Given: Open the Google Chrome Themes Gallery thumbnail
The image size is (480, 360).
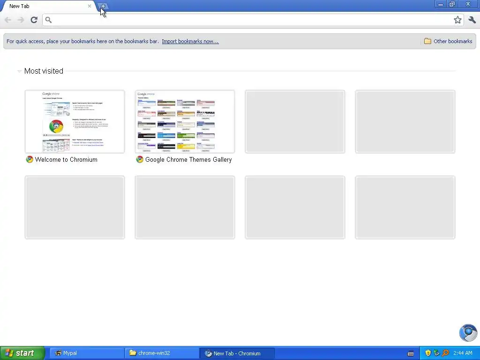Looking at the screenshot, I should click(185, 121).
